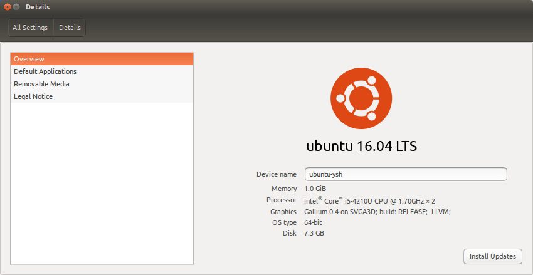Click the orange Ubuntu logo
Viewport: 533px width, 275px height.
click(361, 98)
